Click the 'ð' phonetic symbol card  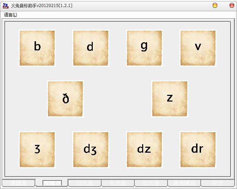pyautogui.click(x=65, y=99)
